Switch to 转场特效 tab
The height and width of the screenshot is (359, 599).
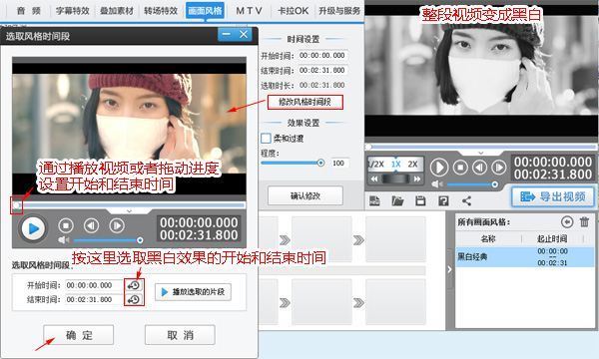click(161, 11)
